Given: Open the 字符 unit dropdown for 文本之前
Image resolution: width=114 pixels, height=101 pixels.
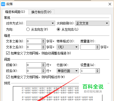Looking at the screenshot, I should 50,41.
